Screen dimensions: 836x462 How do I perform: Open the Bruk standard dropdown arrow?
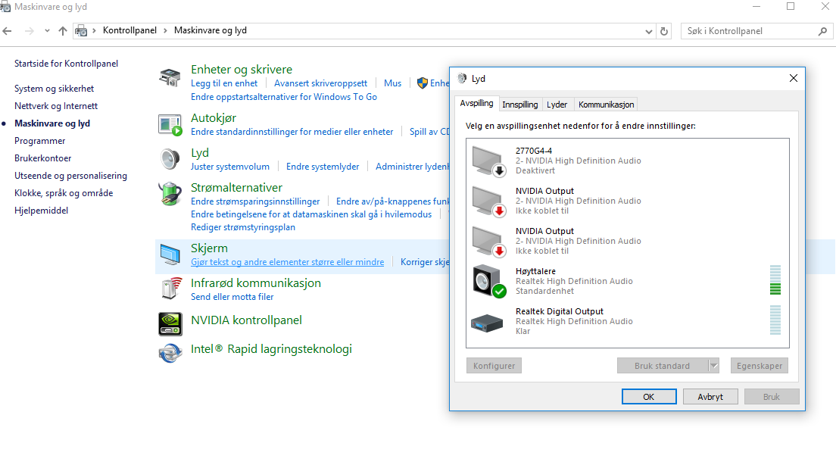pyautogui.click(x=713, y=366)
